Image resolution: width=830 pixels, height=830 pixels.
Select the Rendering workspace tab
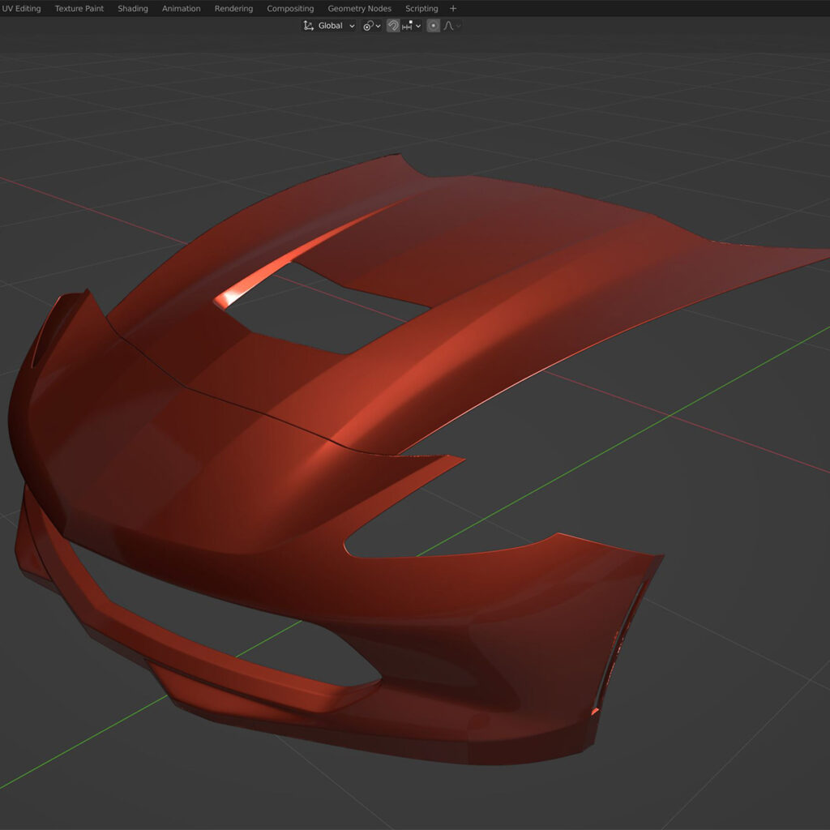tap(233, 9)
